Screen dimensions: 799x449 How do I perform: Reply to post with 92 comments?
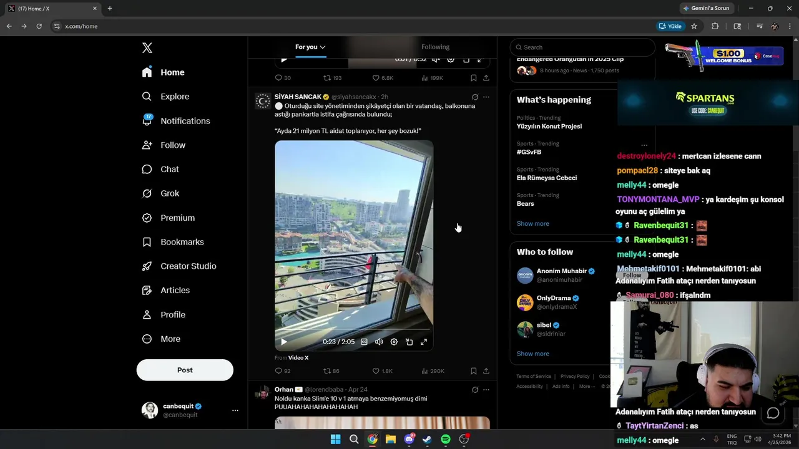click(283, 371)
